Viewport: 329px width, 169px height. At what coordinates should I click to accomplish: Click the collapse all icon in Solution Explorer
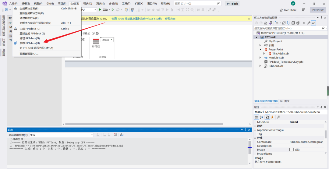point(293,23)
